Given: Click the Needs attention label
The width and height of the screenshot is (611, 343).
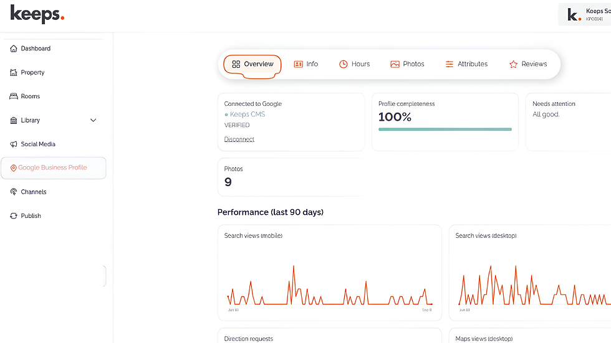Looking at the screenshot, I should 554,104.
